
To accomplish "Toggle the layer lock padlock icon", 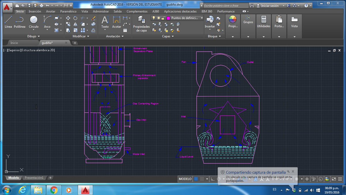I will click(163, 18).
